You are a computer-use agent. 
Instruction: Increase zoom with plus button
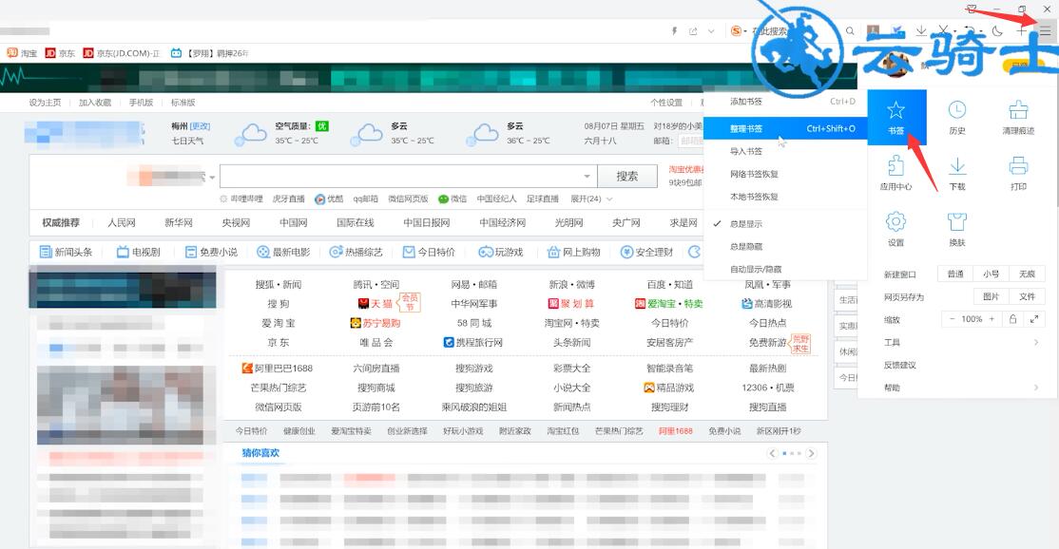pyautogui.click(x=992, y=319)
